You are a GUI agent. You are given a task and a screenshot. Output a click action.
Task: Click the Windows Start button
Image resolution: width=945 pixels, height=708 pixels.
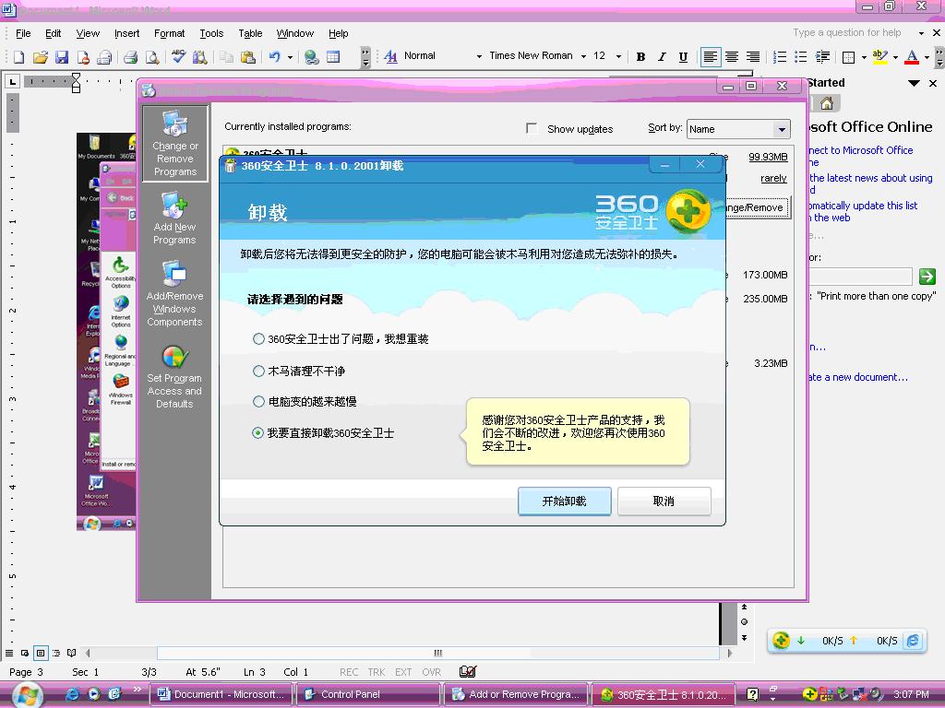27,695
